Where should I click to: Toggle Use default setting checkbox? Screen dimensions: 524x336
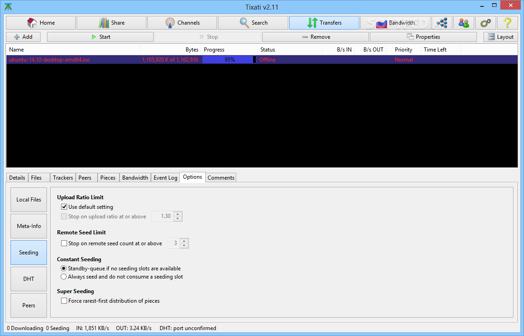(x=64, y=207)
